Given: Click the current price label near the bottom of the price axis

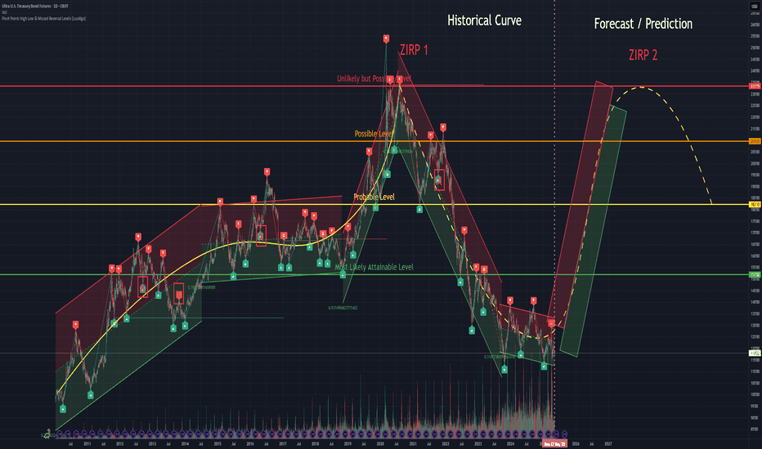Looking at the screenshot, I should click(x=755, y=353).
